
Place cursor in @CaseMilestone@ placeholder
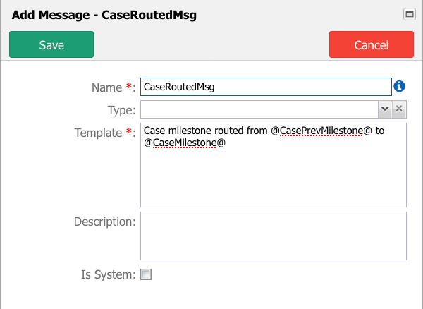click(x=185, y=143)
